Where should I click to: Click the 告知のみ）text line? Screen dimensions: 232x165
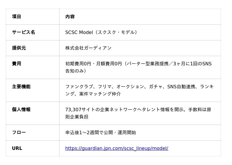coord(75,71)
